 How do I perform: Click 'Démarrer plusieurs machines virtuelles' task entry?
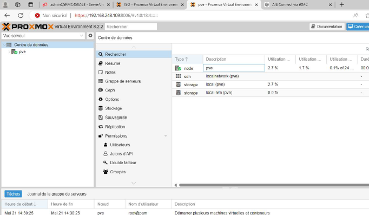[222, 213]
